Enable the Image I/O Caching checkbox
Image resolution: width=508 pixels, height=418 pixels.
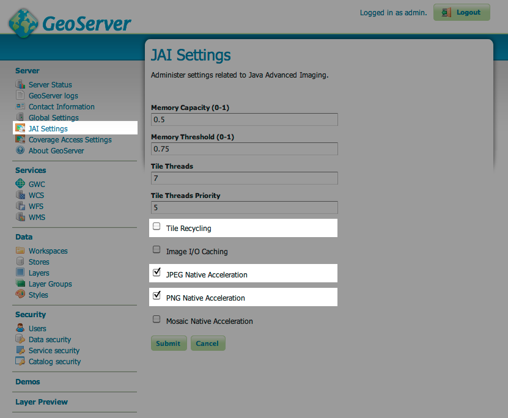pyautogui.click(x=156, y=249)
